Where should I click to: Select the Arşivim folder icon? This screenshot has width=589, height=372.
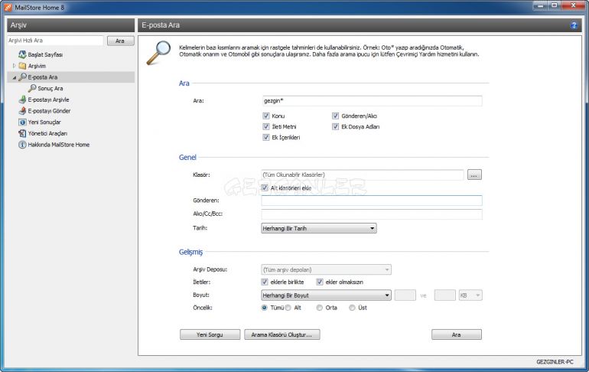click(x=22, y=66)
